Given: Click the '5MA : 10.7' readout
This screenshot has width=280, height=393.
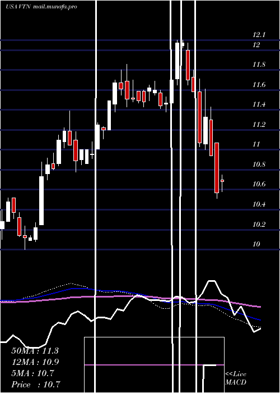Looking at the screenshot, I should [x=32, y=373].
